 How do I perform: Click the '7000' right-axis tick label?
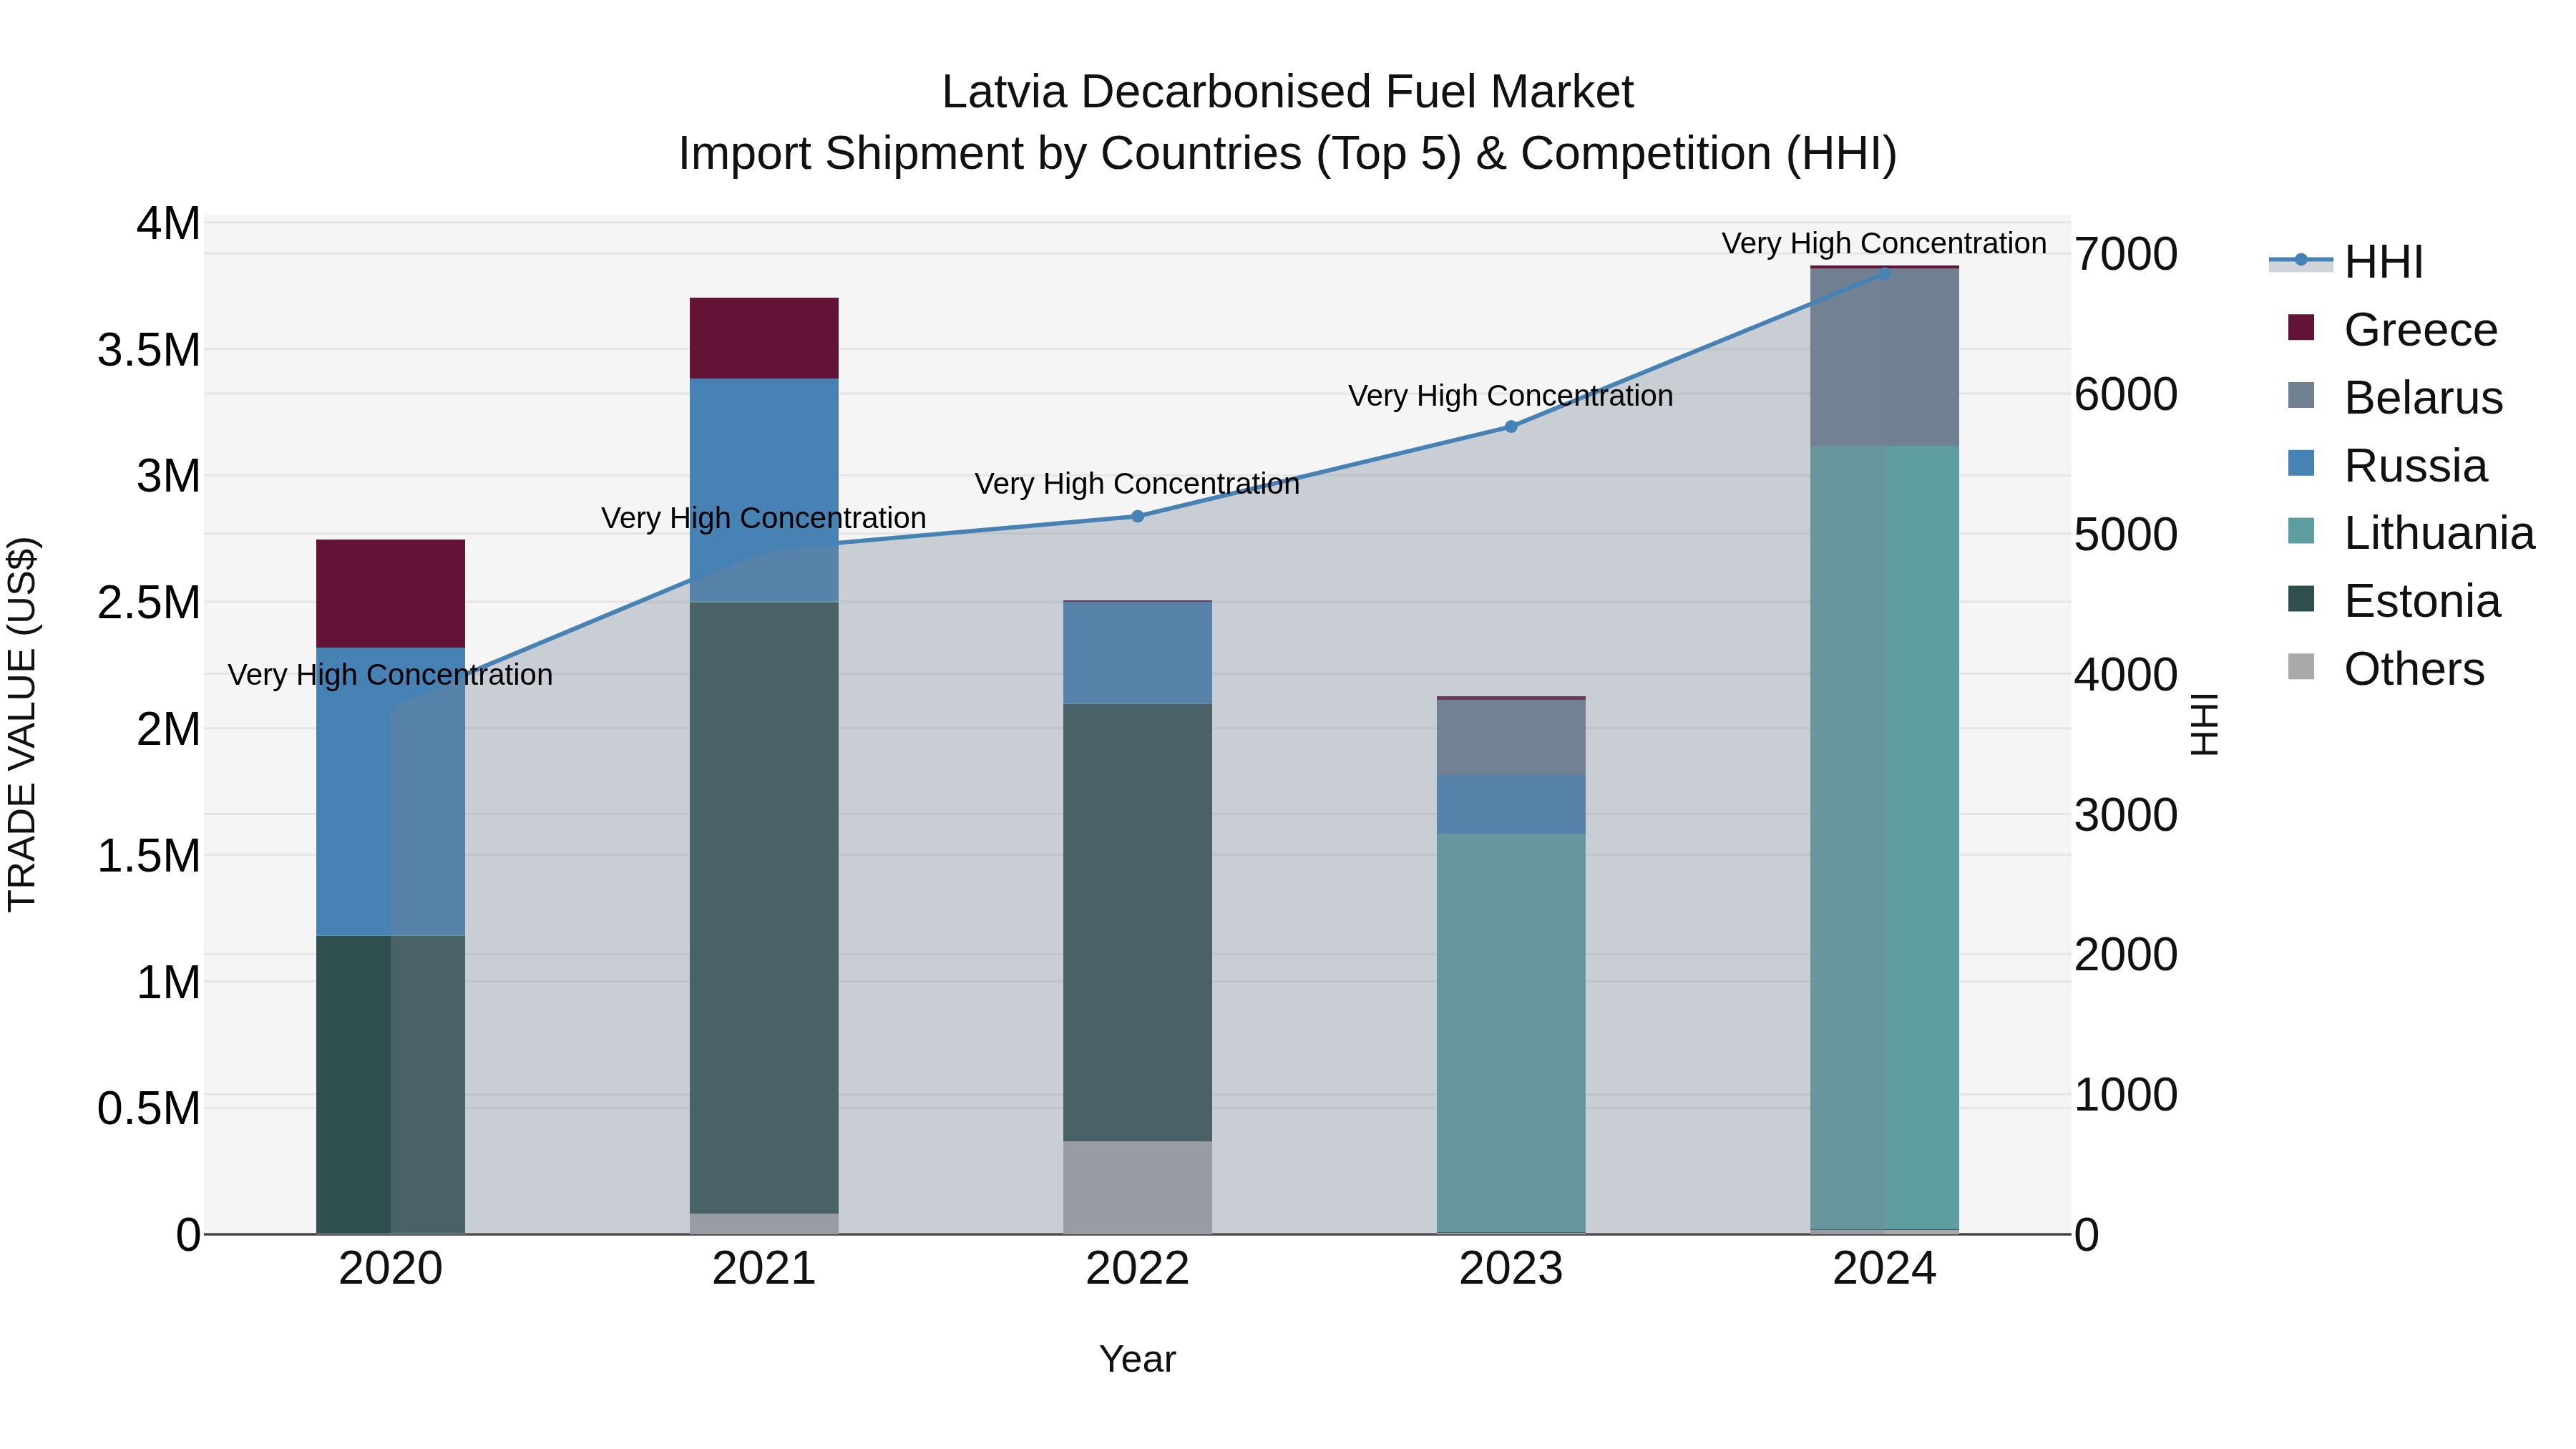click(2126, 254)
